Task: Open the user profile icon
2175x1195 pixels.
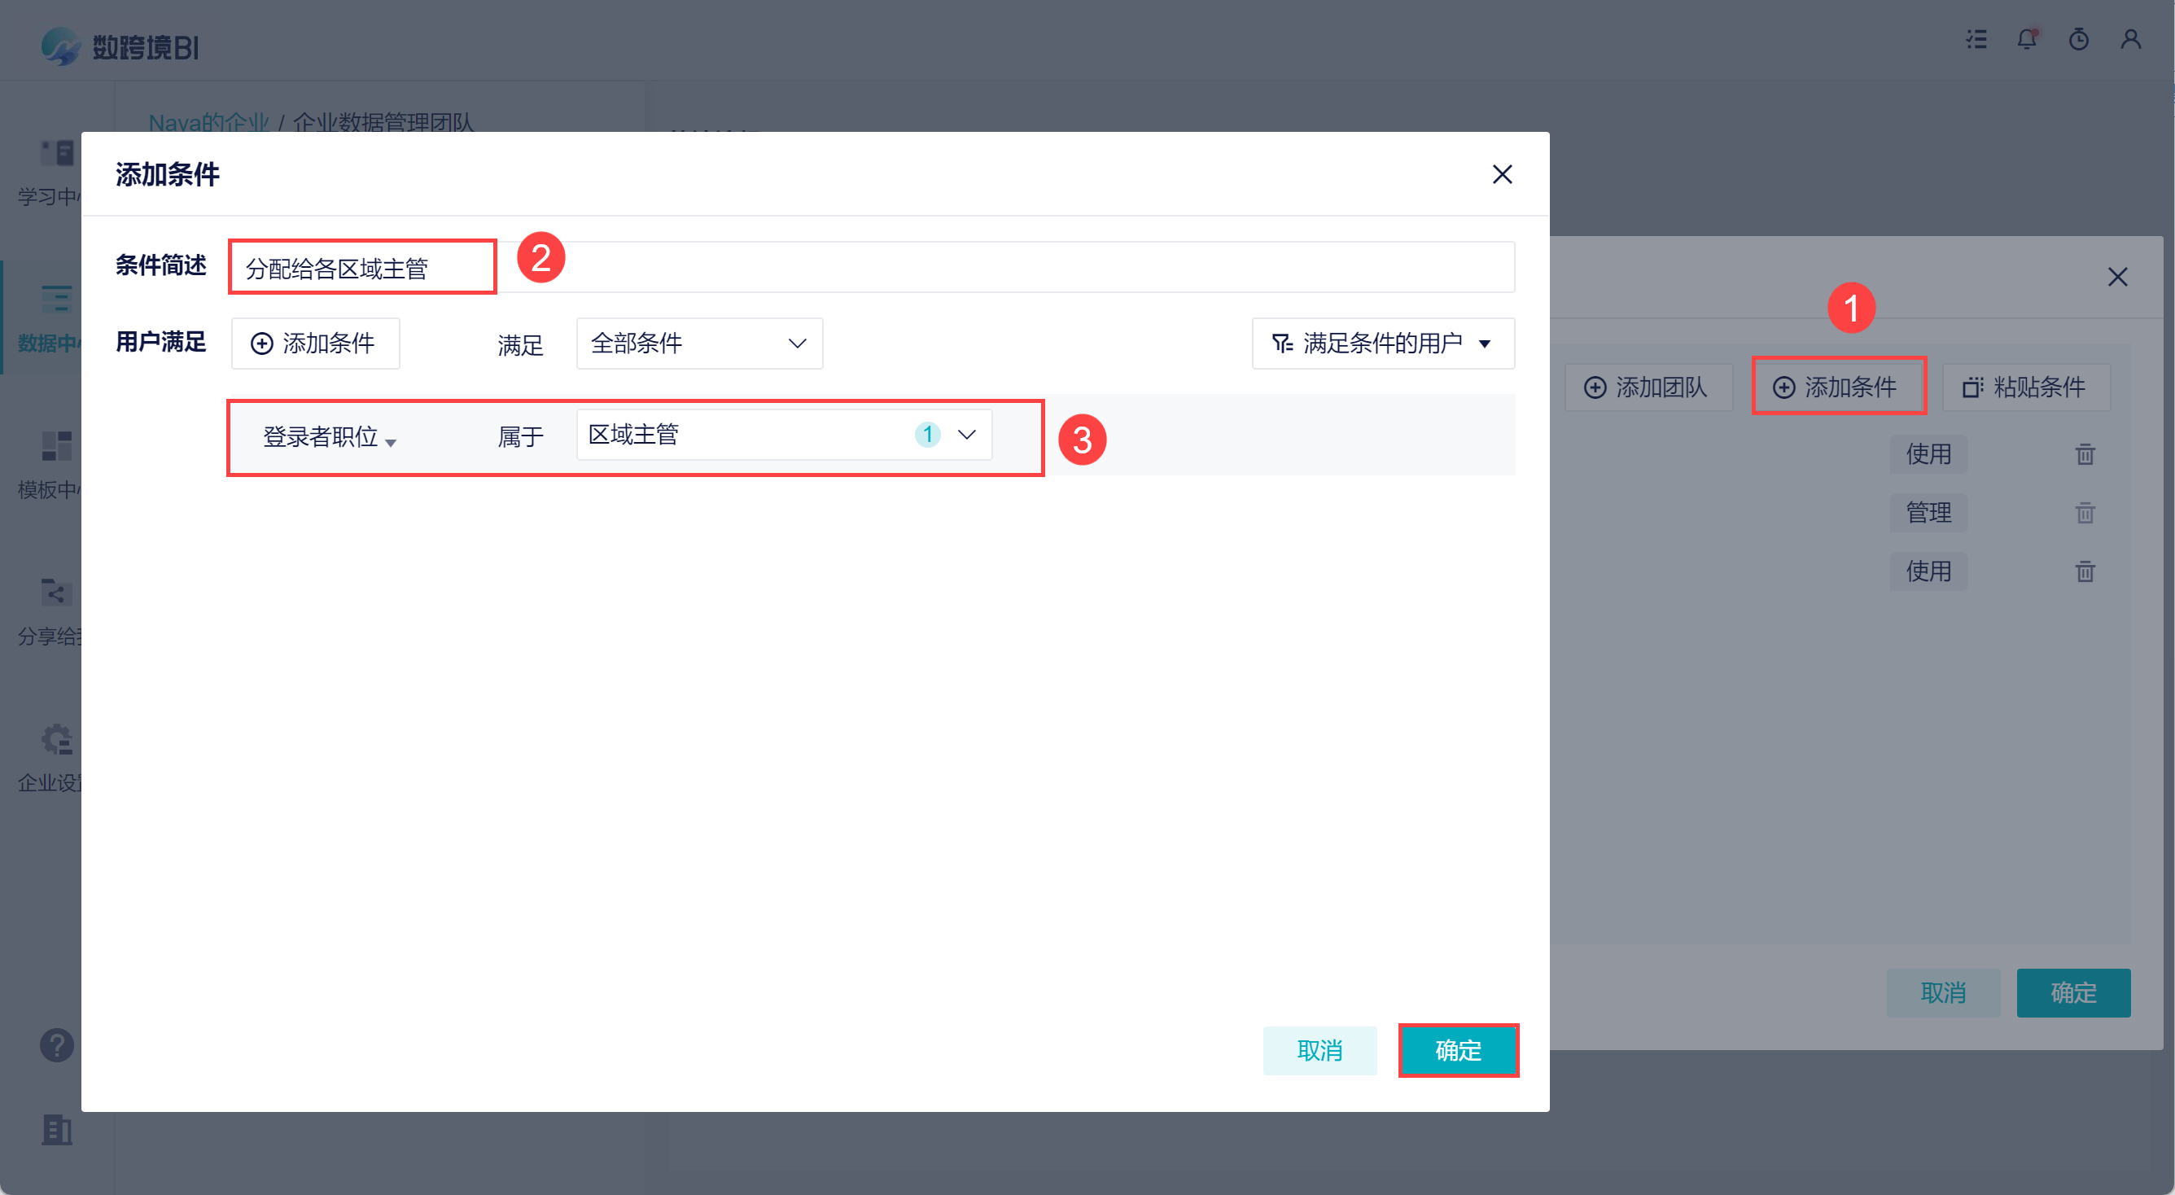Action: click(2130, 40)
